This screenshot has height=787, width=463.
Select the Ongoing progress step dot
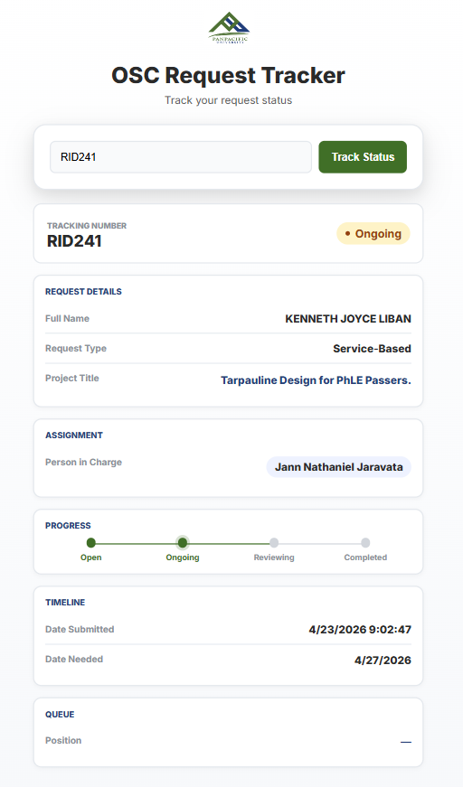click(x=183, y=542)
